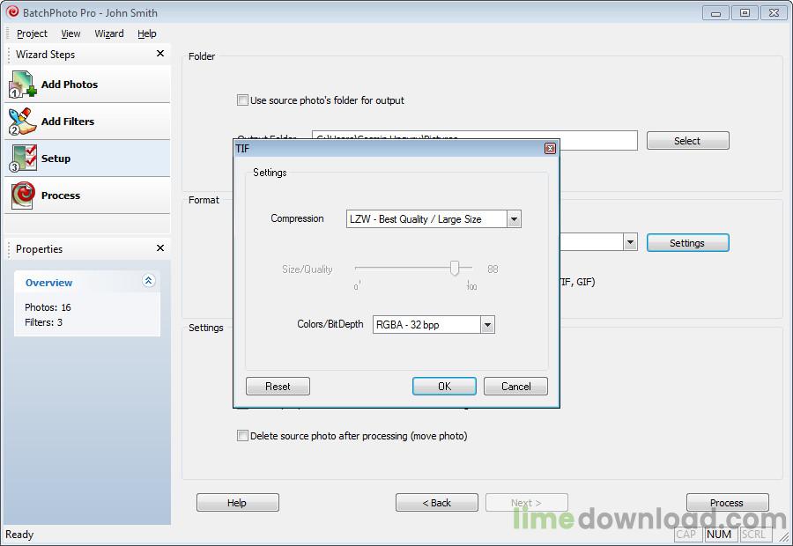The height and width of the screenshot is (546, 793).
Task: Click OK in the TIF dialog
Action: [x=444, y=387]
